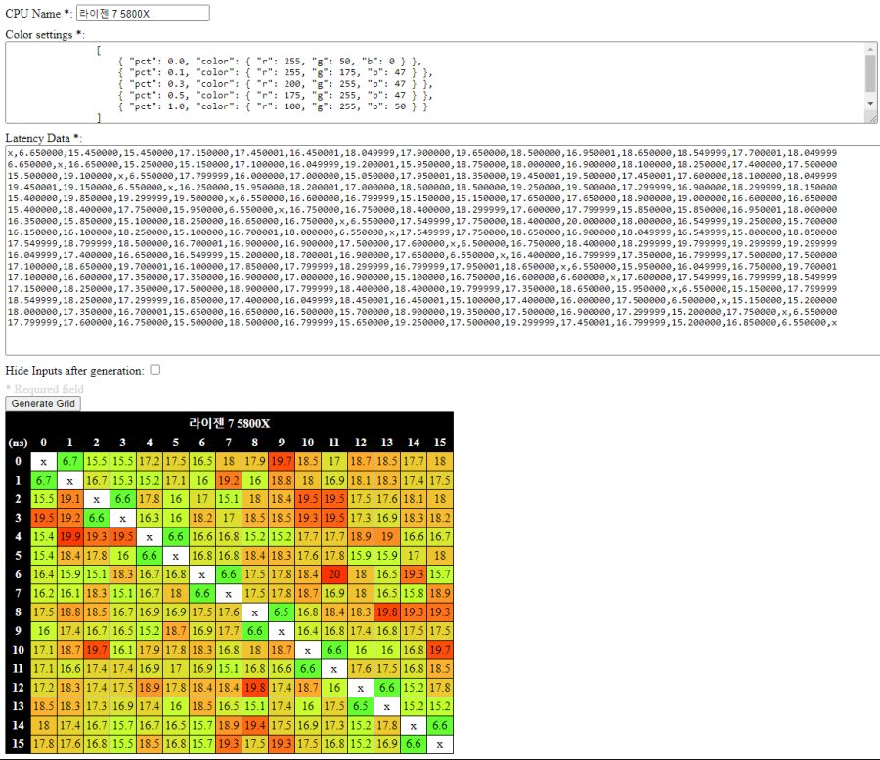Click the '18.8' cell in row 1

(282, 481)
